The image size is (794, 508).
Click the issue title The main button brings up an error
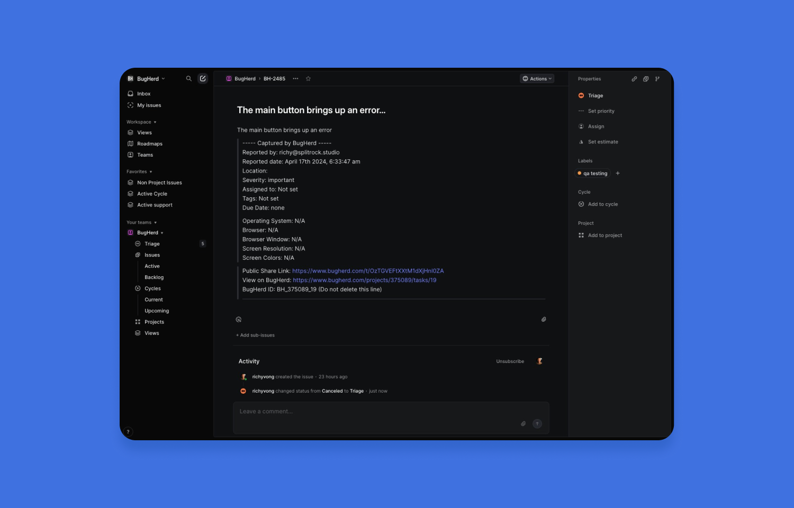click(311, 110)
